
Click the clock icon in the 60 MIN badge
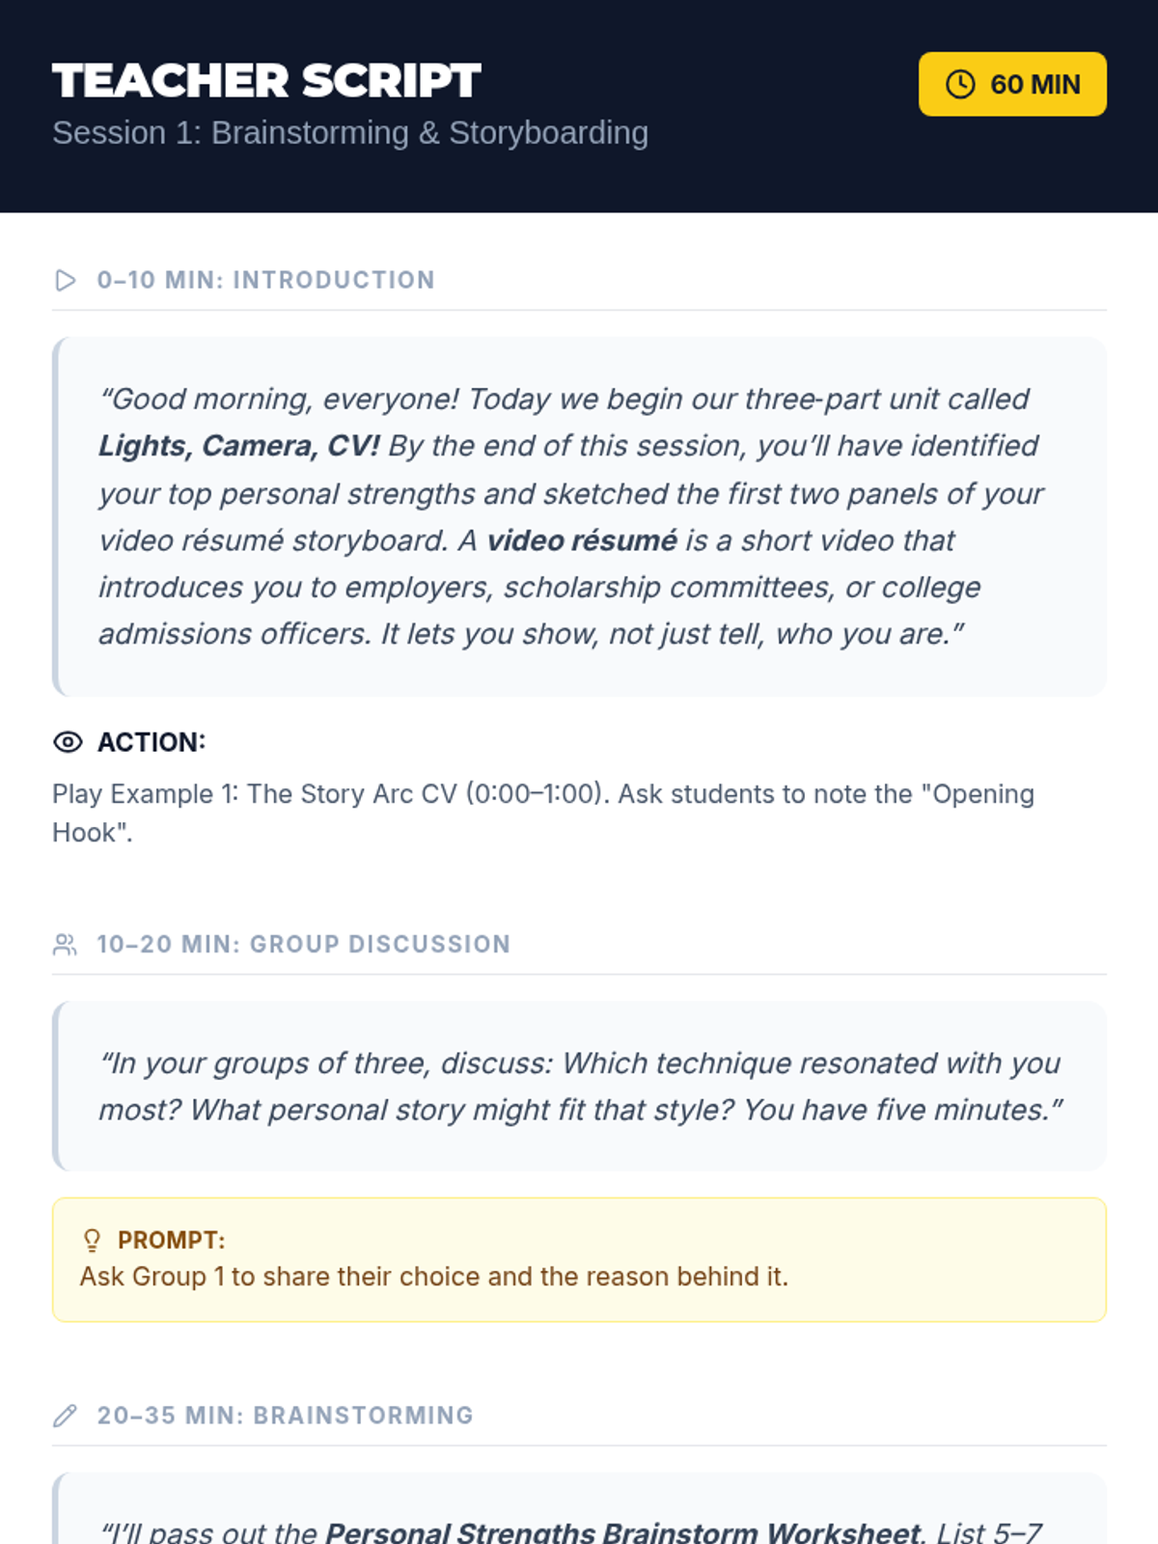pyautogui.click(x=959, y=84)
